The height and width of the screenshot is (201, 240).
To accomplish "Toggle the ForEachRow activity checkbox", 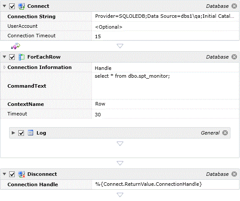I will pos(12,57).
